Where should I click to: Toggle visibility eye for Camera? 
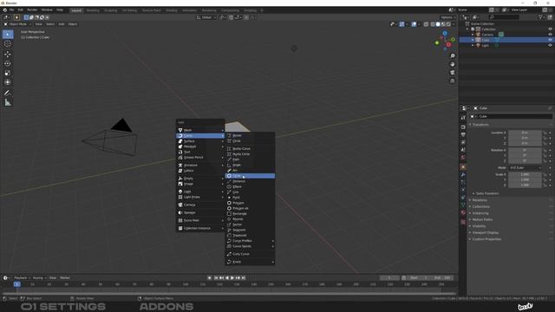coord(550,35)
